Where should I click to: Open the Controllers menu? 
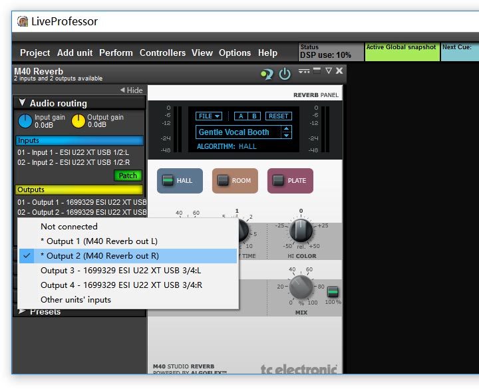pyautogui.click(x=162, y=53)
